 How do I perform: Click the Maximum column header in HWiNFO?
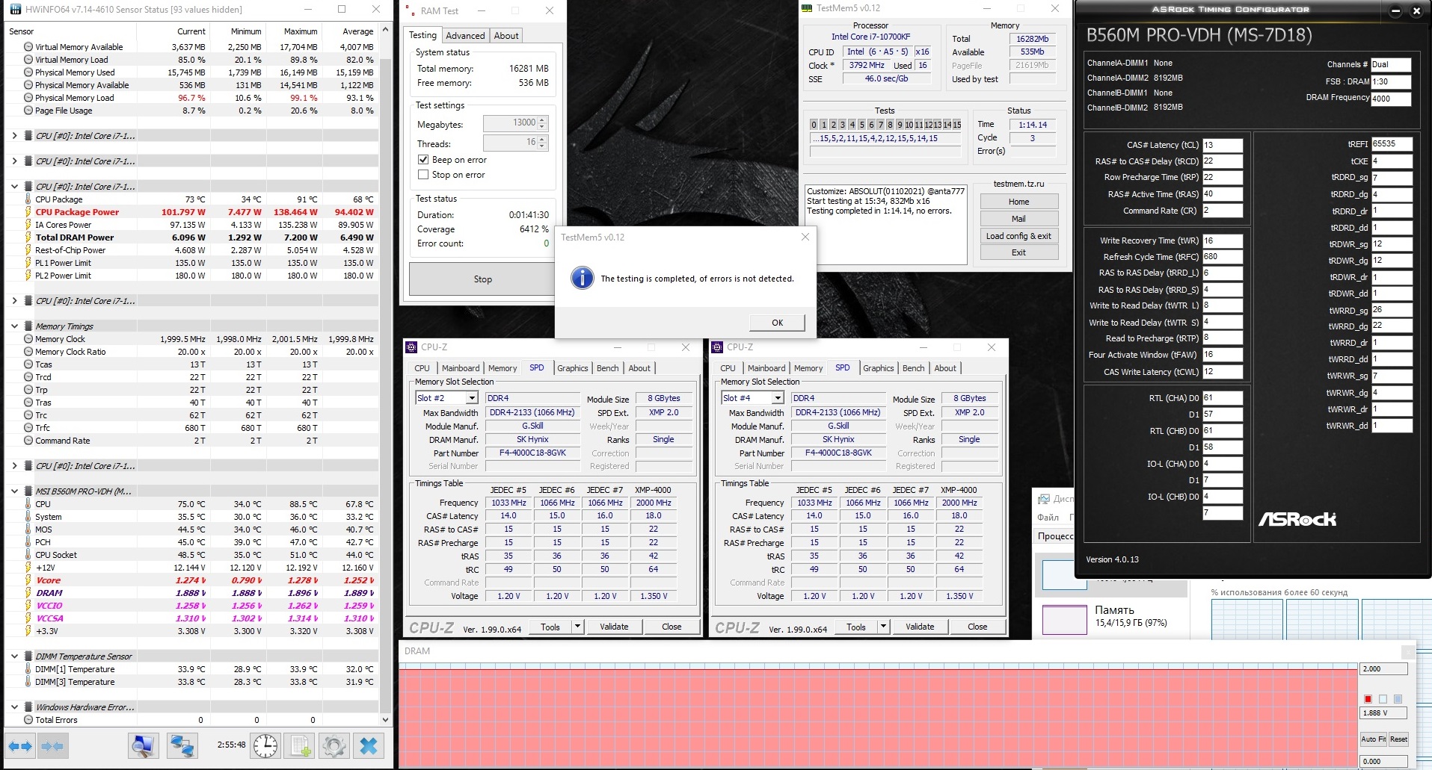tap(301, 31)
